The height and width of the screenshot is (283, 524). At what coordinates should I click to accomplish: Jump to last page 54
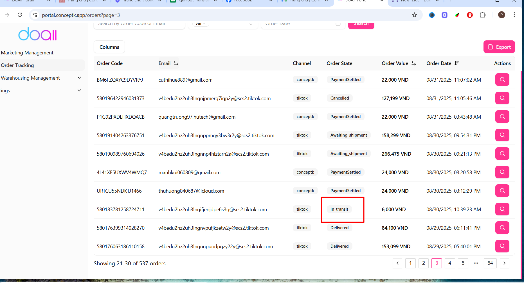tap(490, 263)
